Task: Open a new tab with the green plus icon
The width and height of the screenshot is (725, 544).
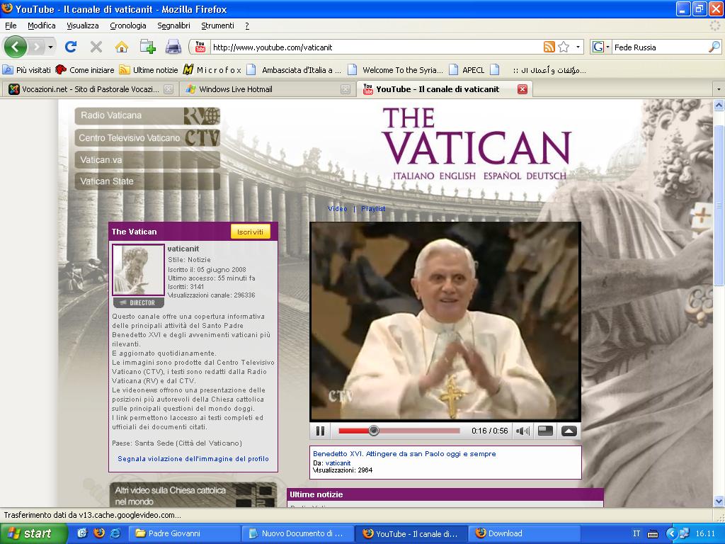Action: point(147,47)
